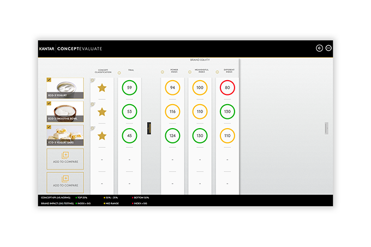Collapse panel using the center black handle

[148, 128]
